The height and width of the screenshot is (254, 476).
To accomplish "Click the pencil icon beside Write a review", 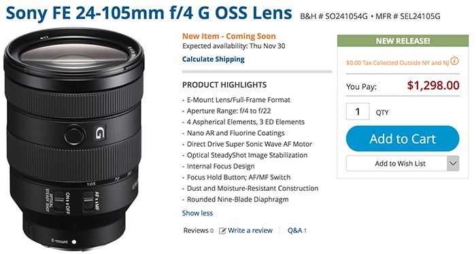I will tap(222, 231).
